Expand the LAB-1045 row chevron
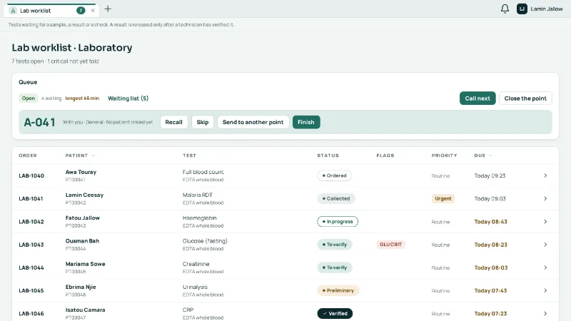The image size is (571, 321). tap(545, 290)
